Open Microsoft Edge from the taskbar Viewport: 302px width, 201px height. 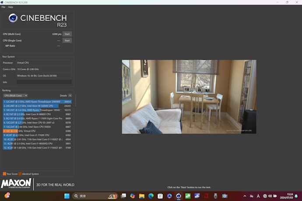pos(151,196)
